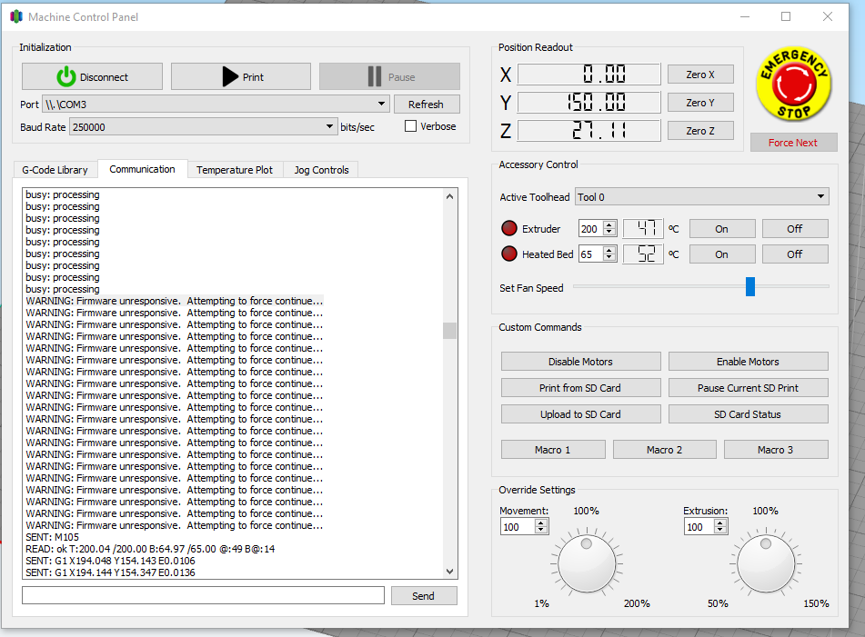This screenshot has height=637, width=865.
Task: Open the Jog Controls tab
Action: 321,170
